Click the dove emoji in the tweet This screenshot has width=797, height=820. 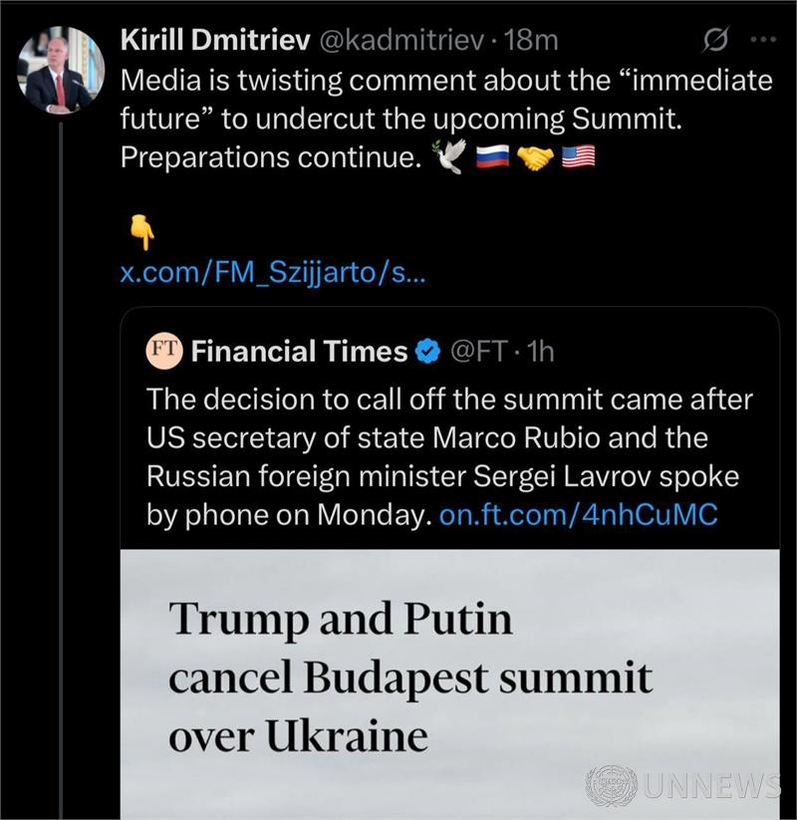[x=448, y=157]
